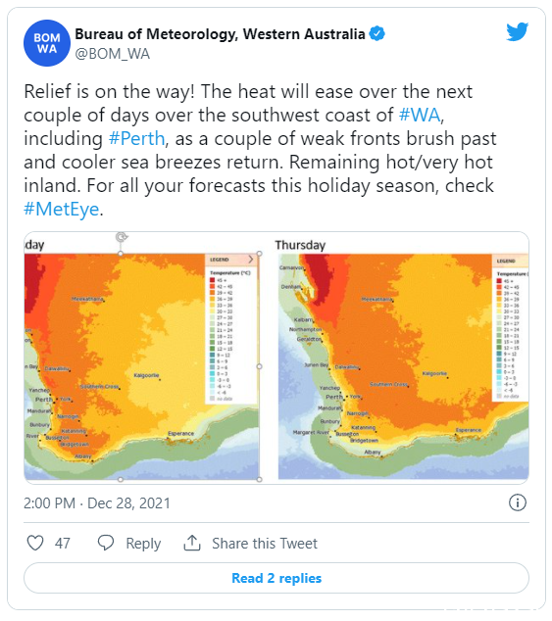This screenshot has width=552, height=621.
Task: Collapse the legend chevron on left map
Action: point(251,260)
